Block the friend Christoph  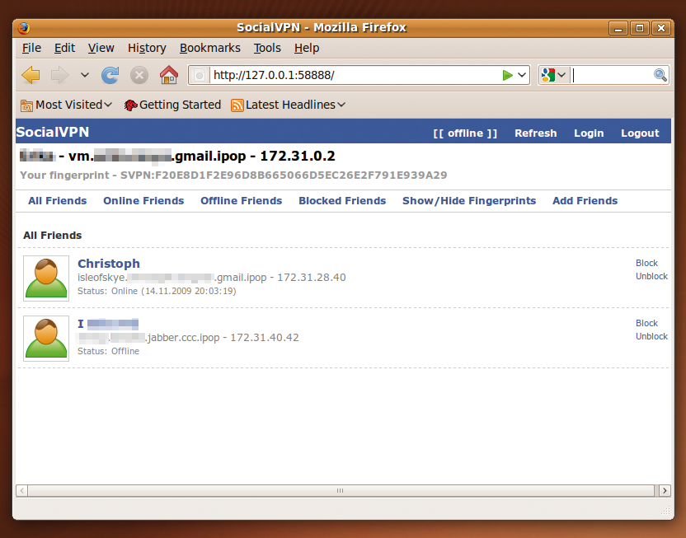646,263
